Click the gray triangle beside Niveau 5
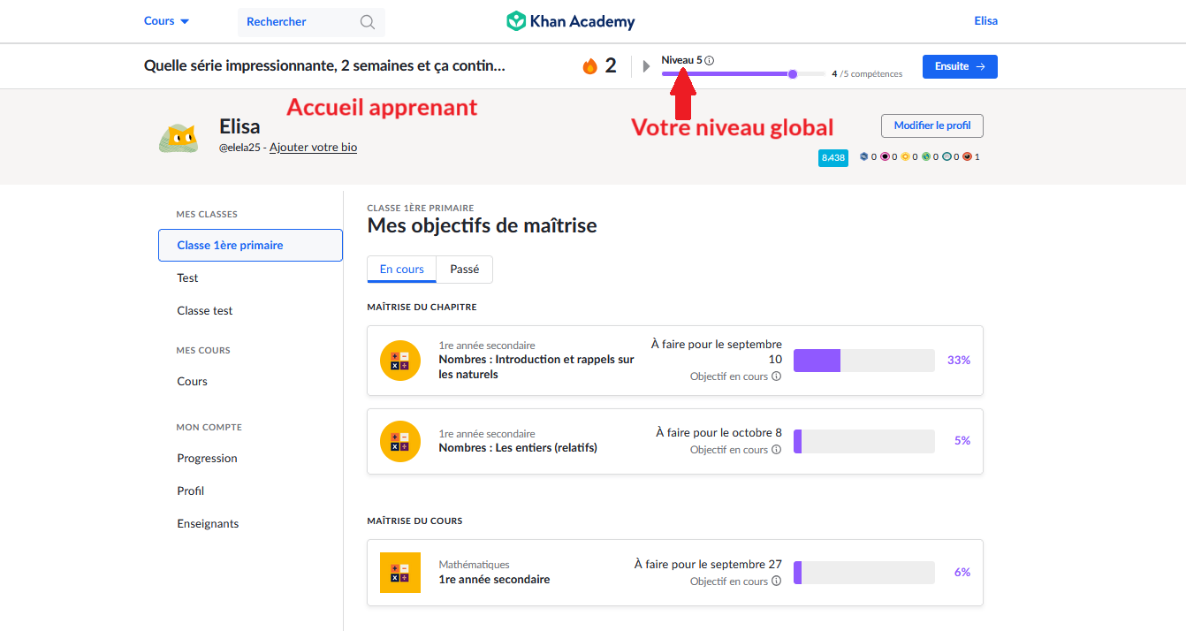This screenshot has width=1186, height=631. click(x=646, y=66)
